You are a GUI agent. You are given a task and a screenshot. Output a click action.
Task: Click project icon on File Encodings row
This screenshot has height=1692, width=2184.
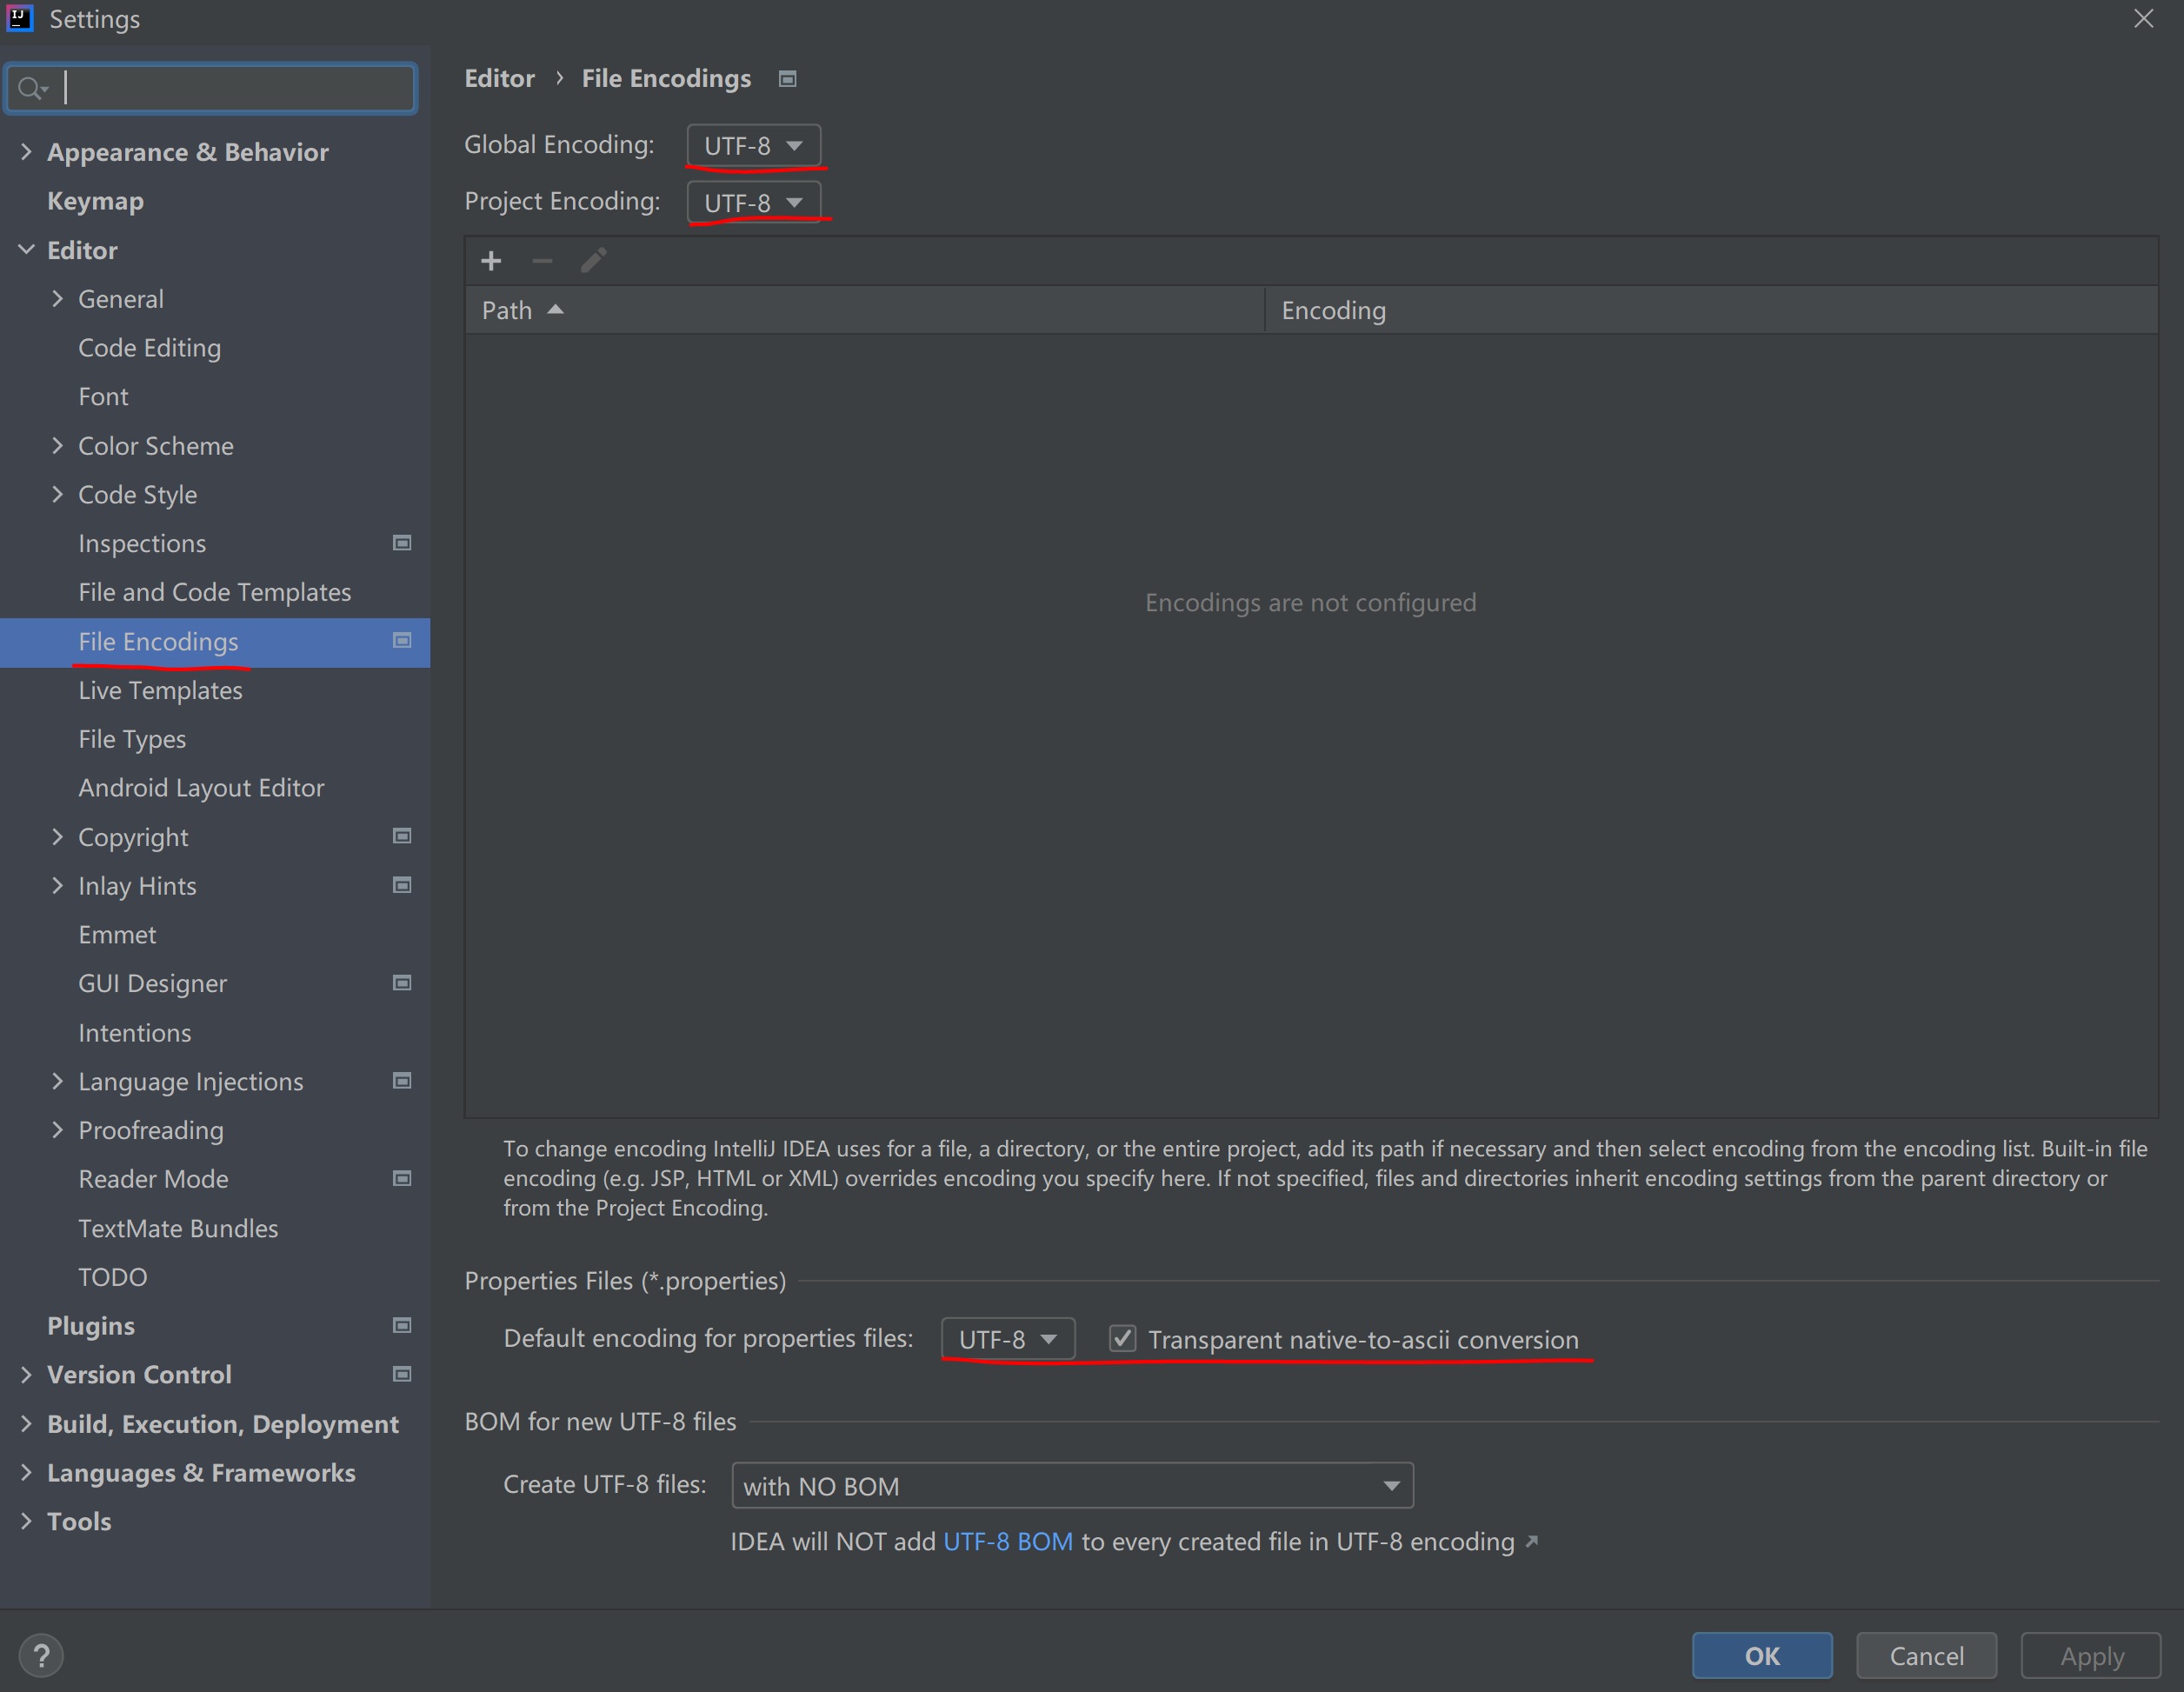(402, 641)
